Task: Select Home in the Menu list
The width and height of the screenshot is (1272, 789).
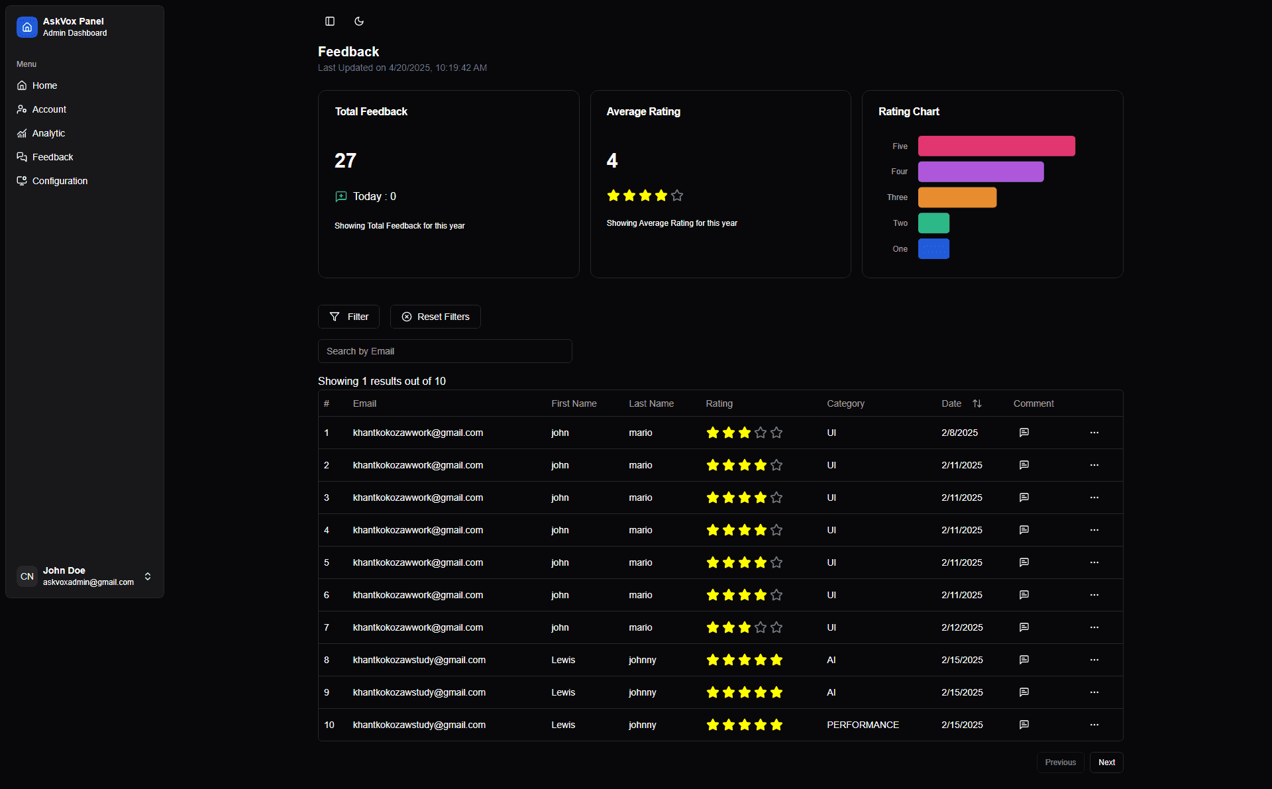Action: (x=44, y=85)
